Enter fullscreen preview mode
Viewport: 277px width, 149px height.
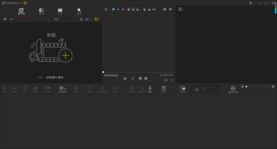[172, 80]
